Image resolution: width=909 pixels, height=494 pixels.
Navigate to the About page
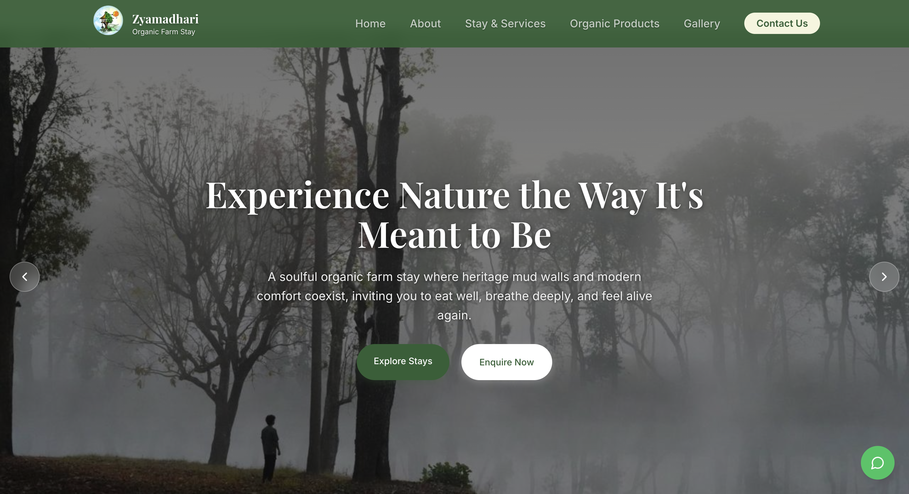[425, 24]
